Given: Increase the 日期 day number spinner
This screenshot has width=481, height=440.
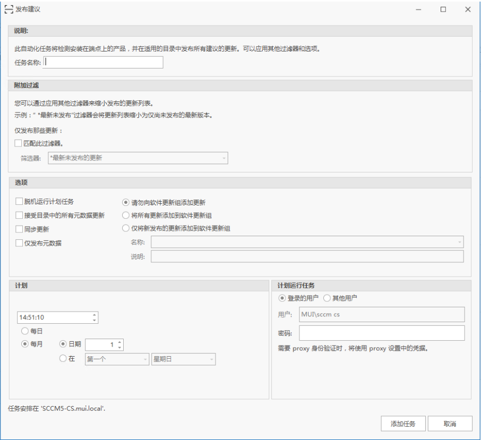Looking at the screenshot, I should (120, 342).
